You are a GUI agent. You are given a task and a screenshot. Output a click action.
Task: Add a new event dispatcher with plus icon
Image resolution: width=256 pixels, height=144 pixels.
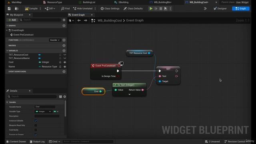[64, 72]
